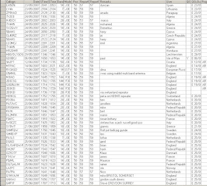Image resolution: width=207 pixels, height=186 pixels.
Task: Click the Denmark country cell
Action: (x=176, y=153)
